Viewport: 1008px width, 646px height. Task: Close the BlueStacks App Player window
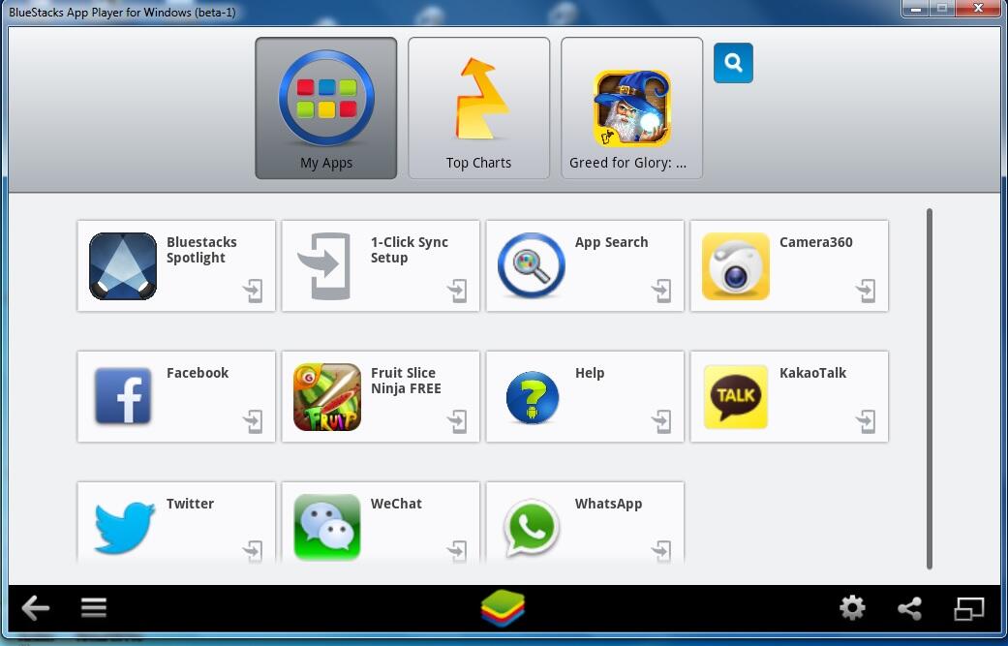tap(978, 9)
